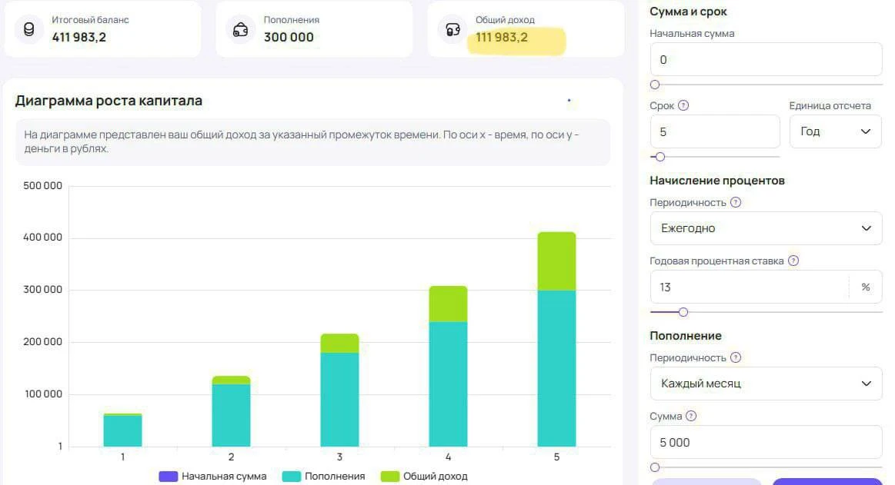
Task: Open the help icon next to Срок
Action: (x=683, y=105)
